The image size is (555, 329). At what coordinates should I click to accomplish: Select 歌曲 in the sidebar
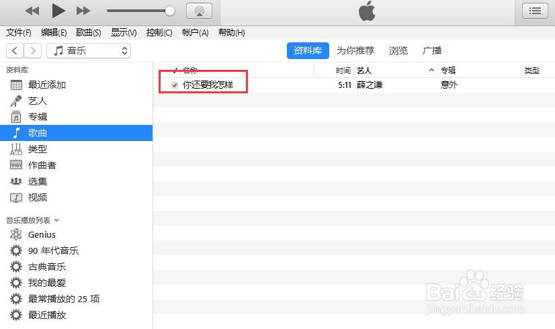(x=76, y=133)
